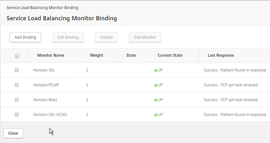Viewport: 270px width, 143px height.
Task: Sort by the Current State column header
Action: coord(170,55)
